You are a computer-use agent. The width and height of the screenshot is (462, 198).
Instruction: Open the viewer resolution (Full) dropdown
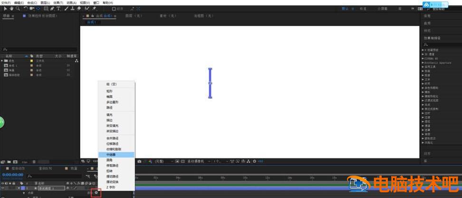click(164, 161)
